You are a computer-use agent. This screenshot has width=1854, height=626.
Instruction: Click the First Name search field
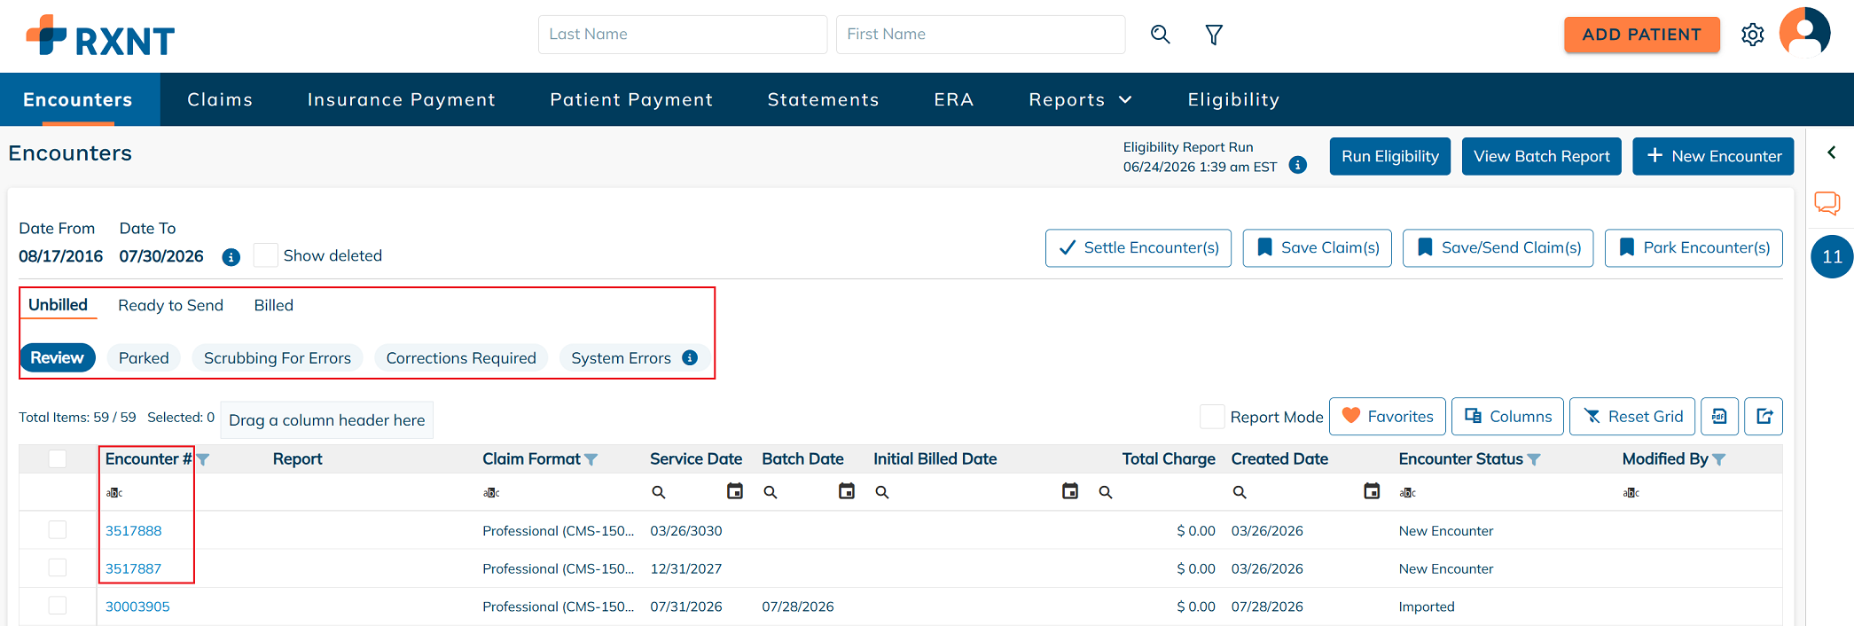coord(981,35)
